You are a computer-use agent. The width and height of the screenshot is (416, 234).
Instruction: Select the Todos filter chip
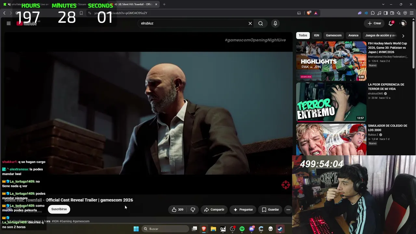(x=303, y=35)
